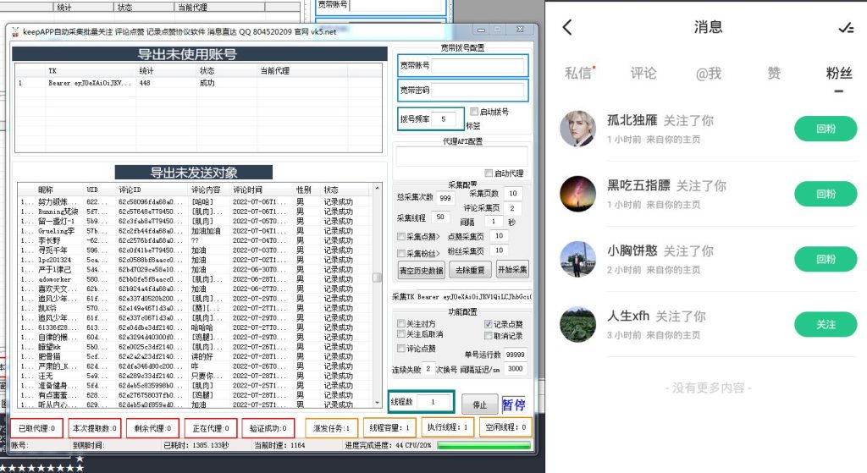This screenshot has height=473, width=867.
Task: Enable the 启动代理 checkbox
Action: [489, 173]
